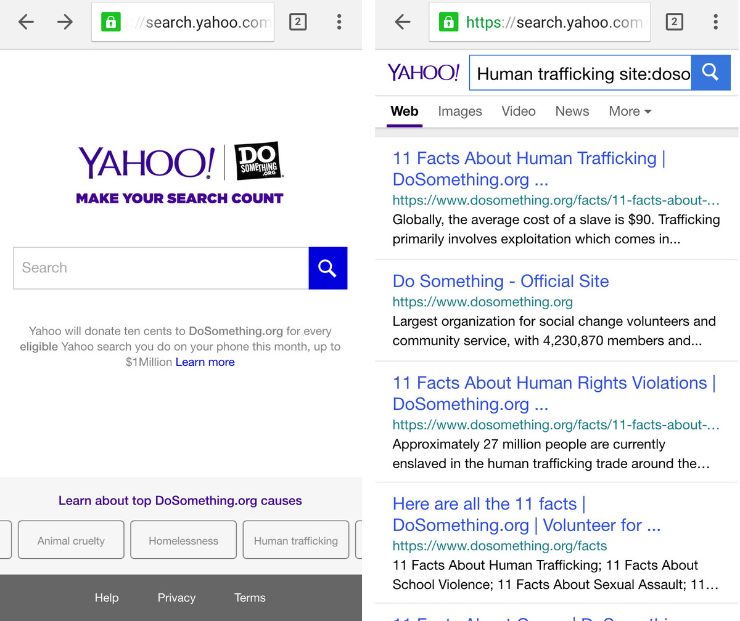Click the small Yahoo logo beside the query box
The width and height of the screenshot is (740, 621).
[423, 73]
